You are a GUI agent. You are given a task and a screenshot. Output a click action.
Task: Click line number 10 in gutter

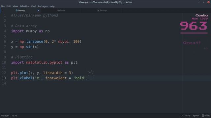4,62
